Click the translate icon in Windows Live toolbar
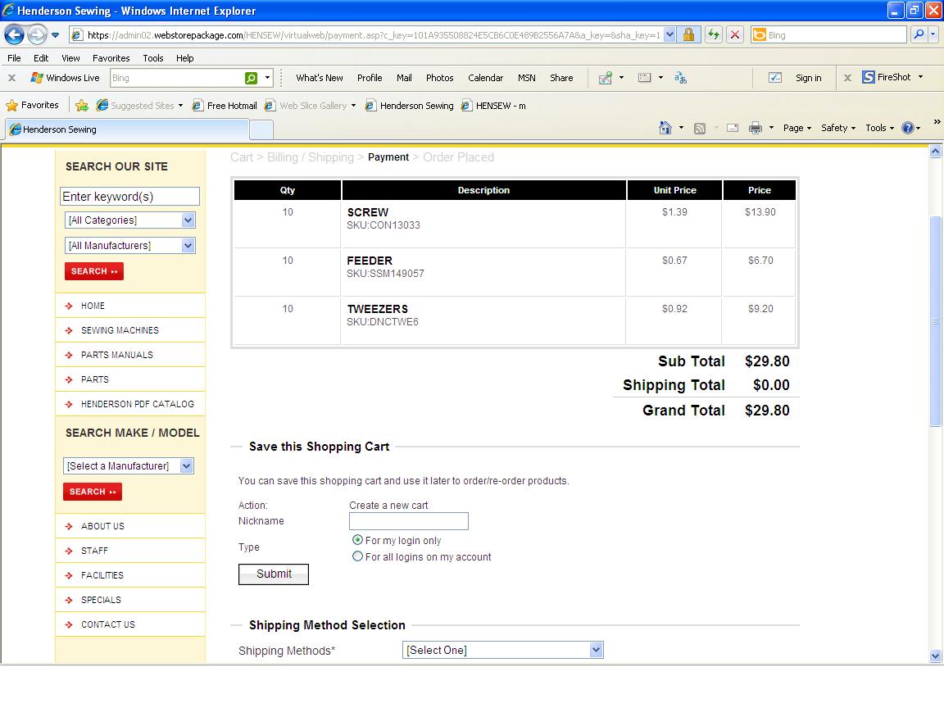Screen dimensions: 944x708 pyautogui.click(x=680, y=78)
